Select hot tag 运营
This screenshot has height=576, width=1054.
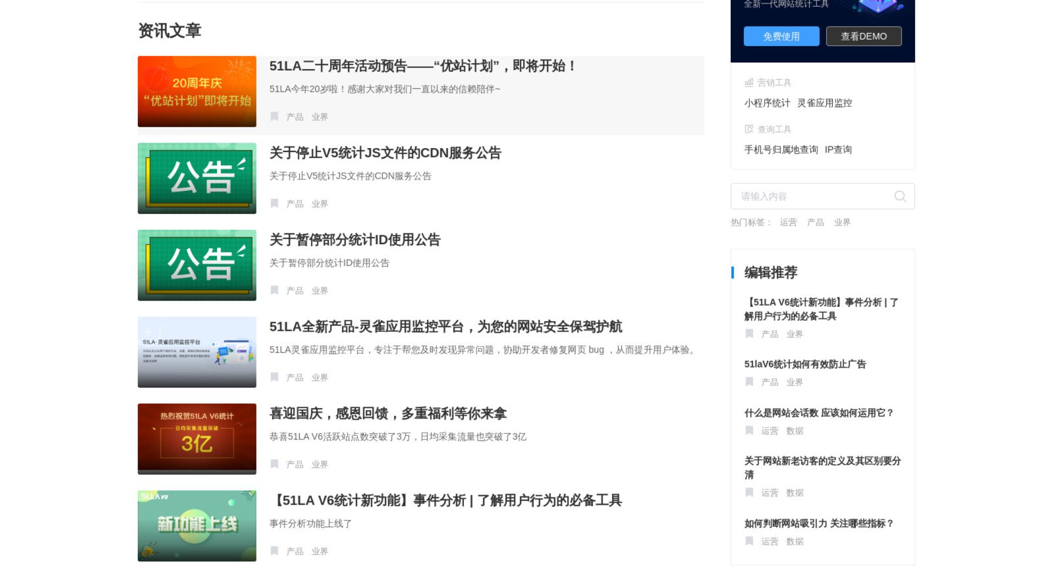pos(788,222)
